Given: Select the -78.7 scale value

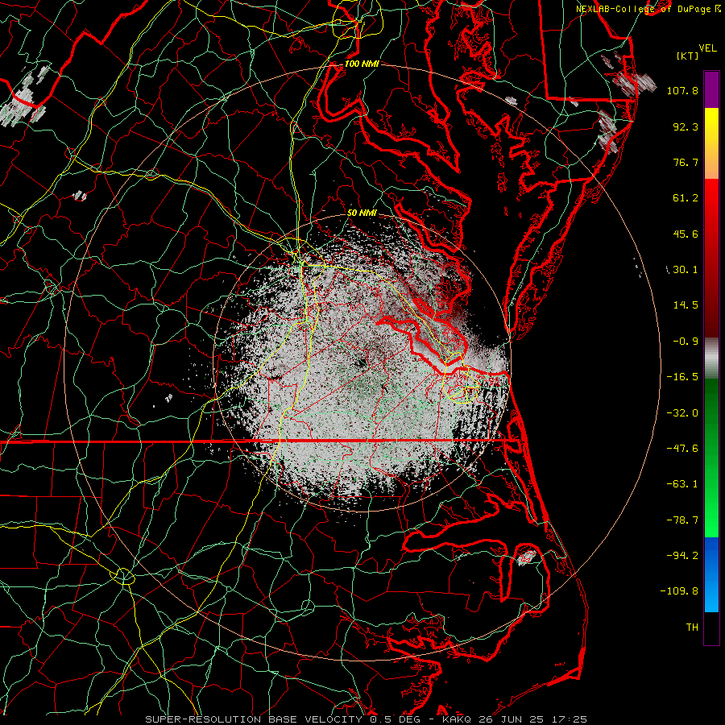Looking at the screenshot, I should (682, 520).
